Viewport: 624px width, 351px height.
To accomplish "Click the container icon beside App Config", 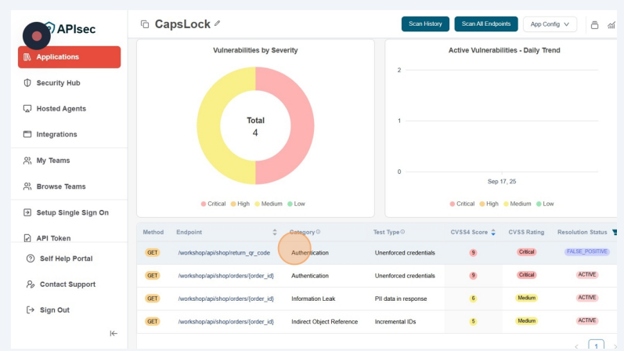I will (594, 24).
